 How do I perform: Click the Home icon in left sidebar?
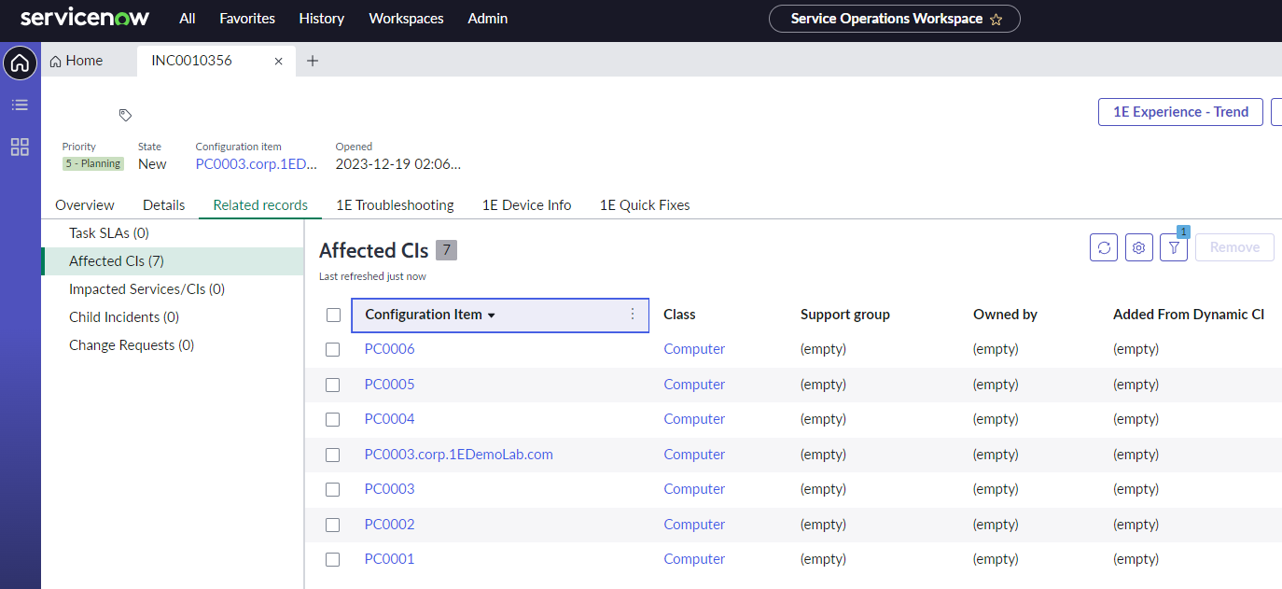(20, 63)
